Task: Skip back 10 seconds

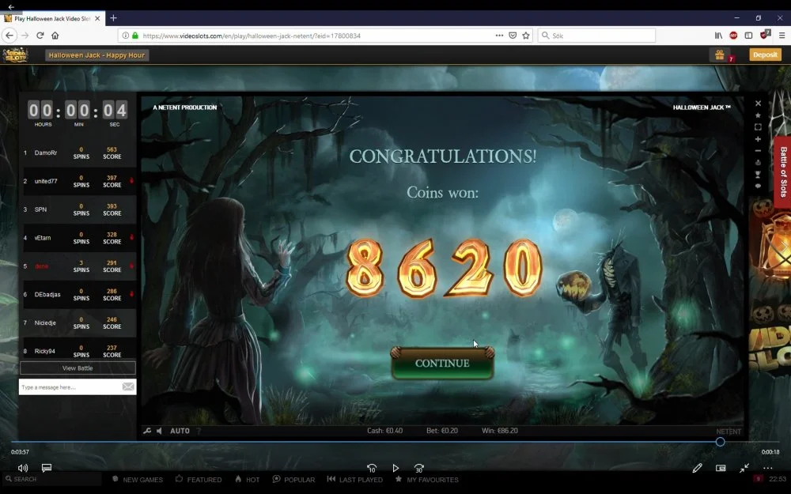Action: pos(372,468)
